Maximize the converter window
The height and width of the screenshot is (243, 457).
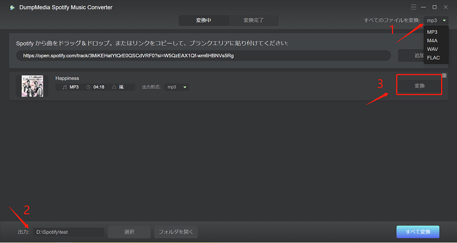coord(434,7)
